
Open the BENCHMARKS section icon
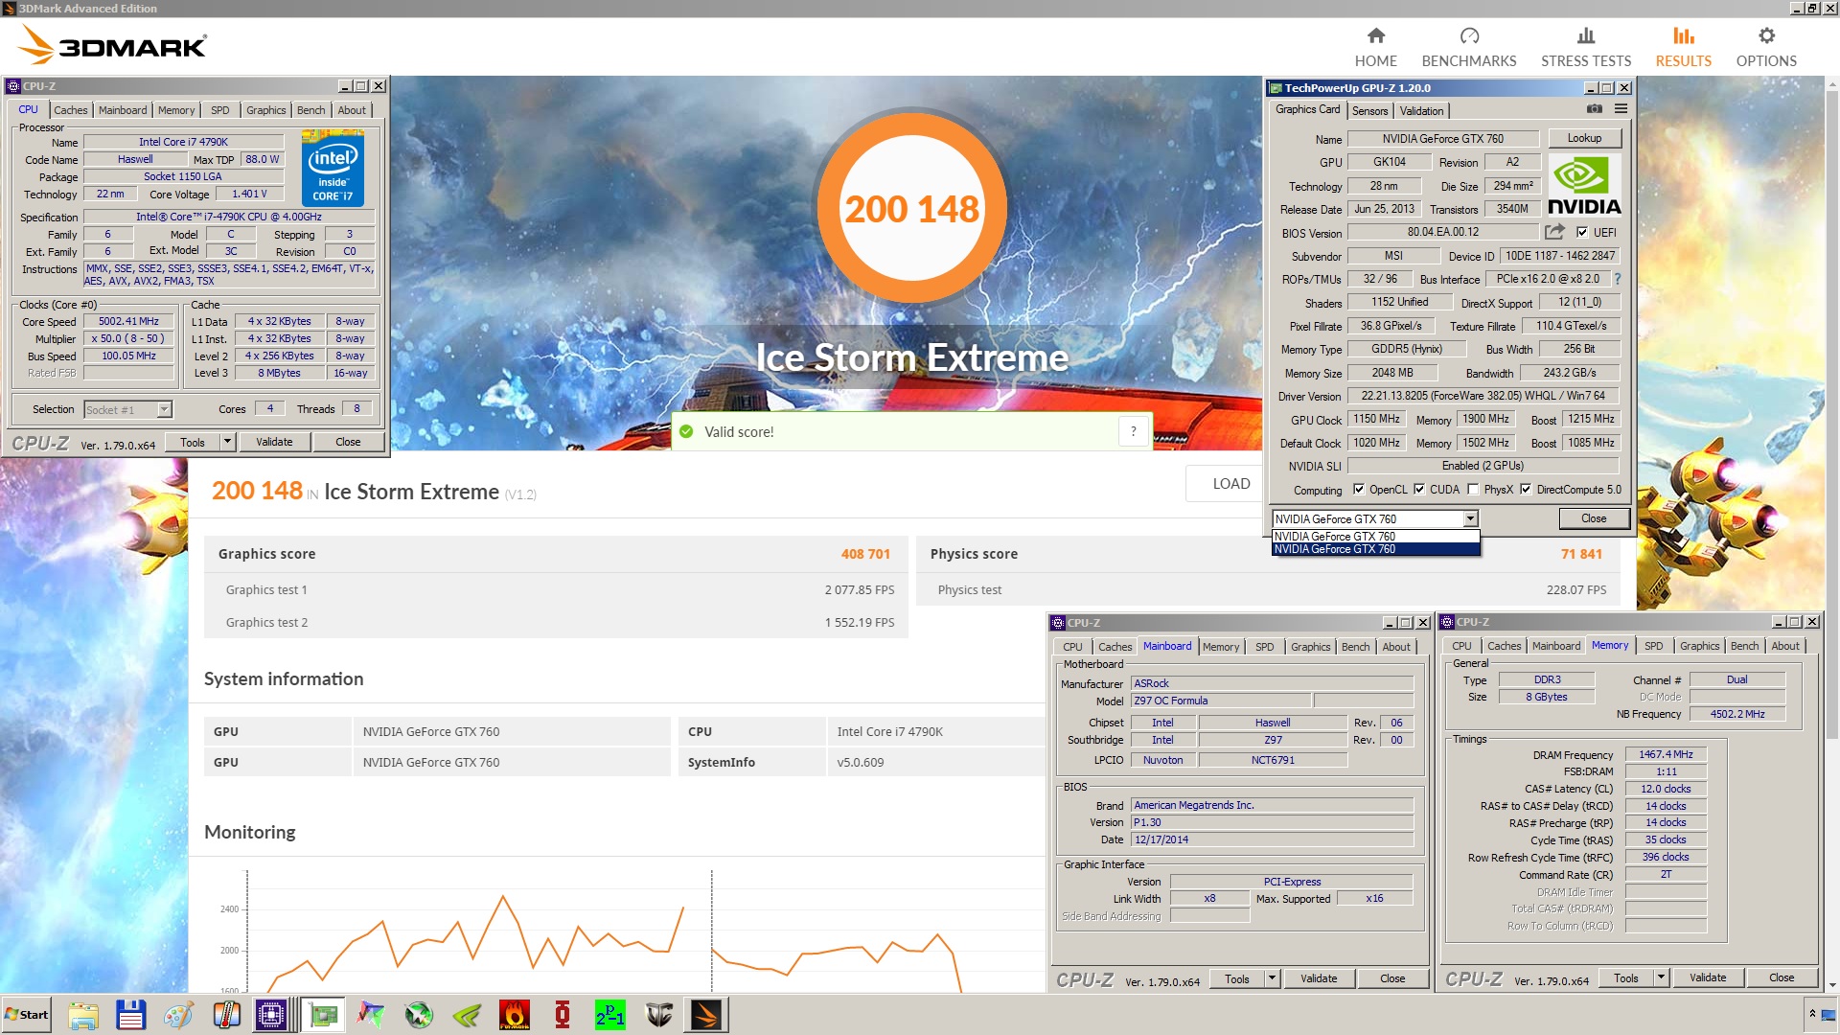1469,36
